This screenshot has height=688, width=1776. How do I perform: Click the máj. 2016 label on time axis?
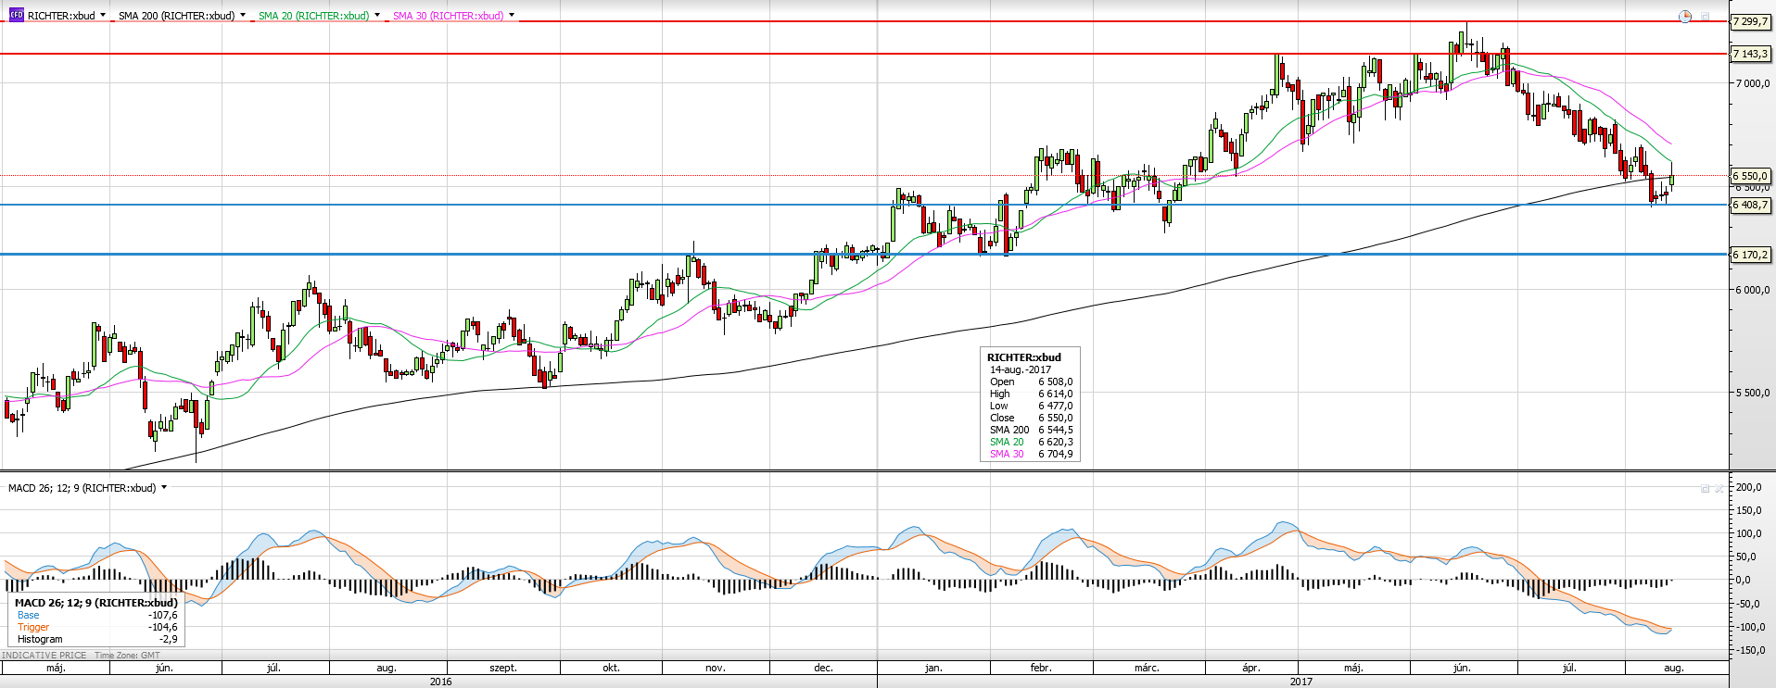click(x=56, y=668)
